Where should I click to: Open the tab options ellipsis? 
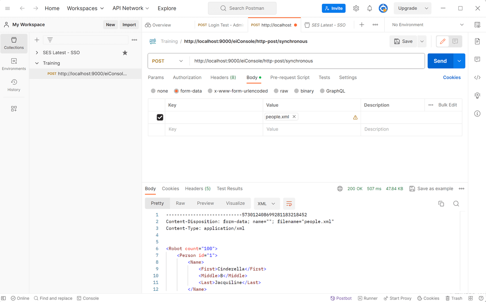pyautogui.click(x=375, y=25)
